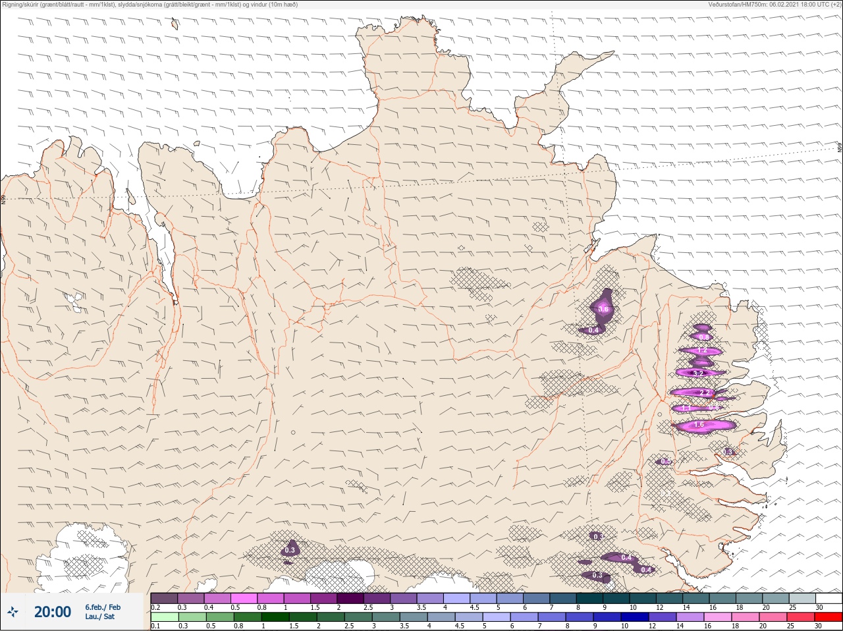Click the weather office logo icon beside 20:00

tap(13, 613)
